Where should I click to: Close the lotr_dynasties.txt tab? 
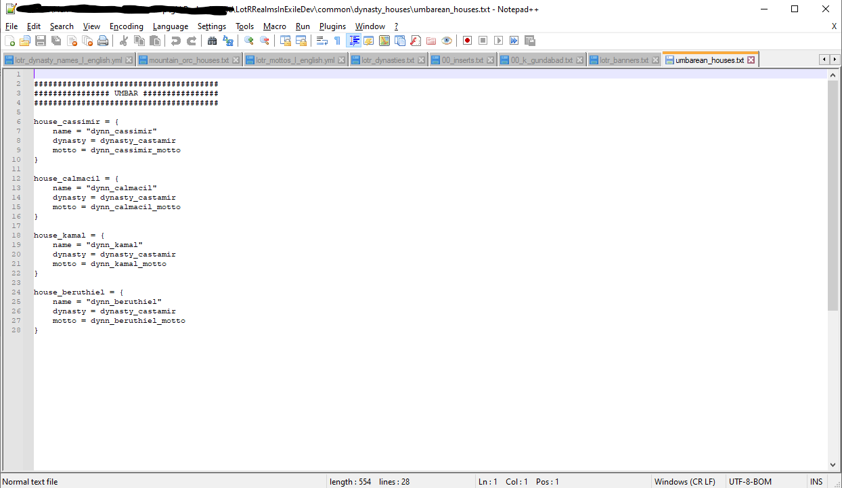click(x=422, y=60)
